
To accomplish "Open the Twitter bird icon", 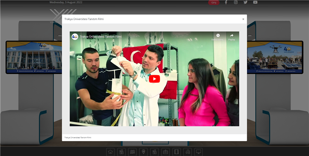I will pos(245,3).
